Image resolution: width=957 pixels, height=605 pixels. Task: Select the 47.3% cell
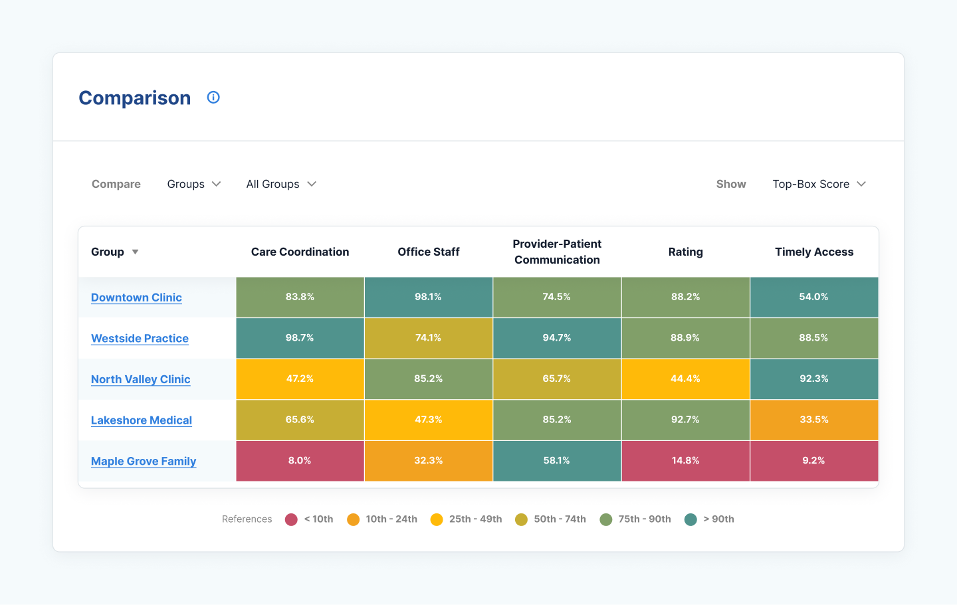pyautogui.click(x=429, y=420)
